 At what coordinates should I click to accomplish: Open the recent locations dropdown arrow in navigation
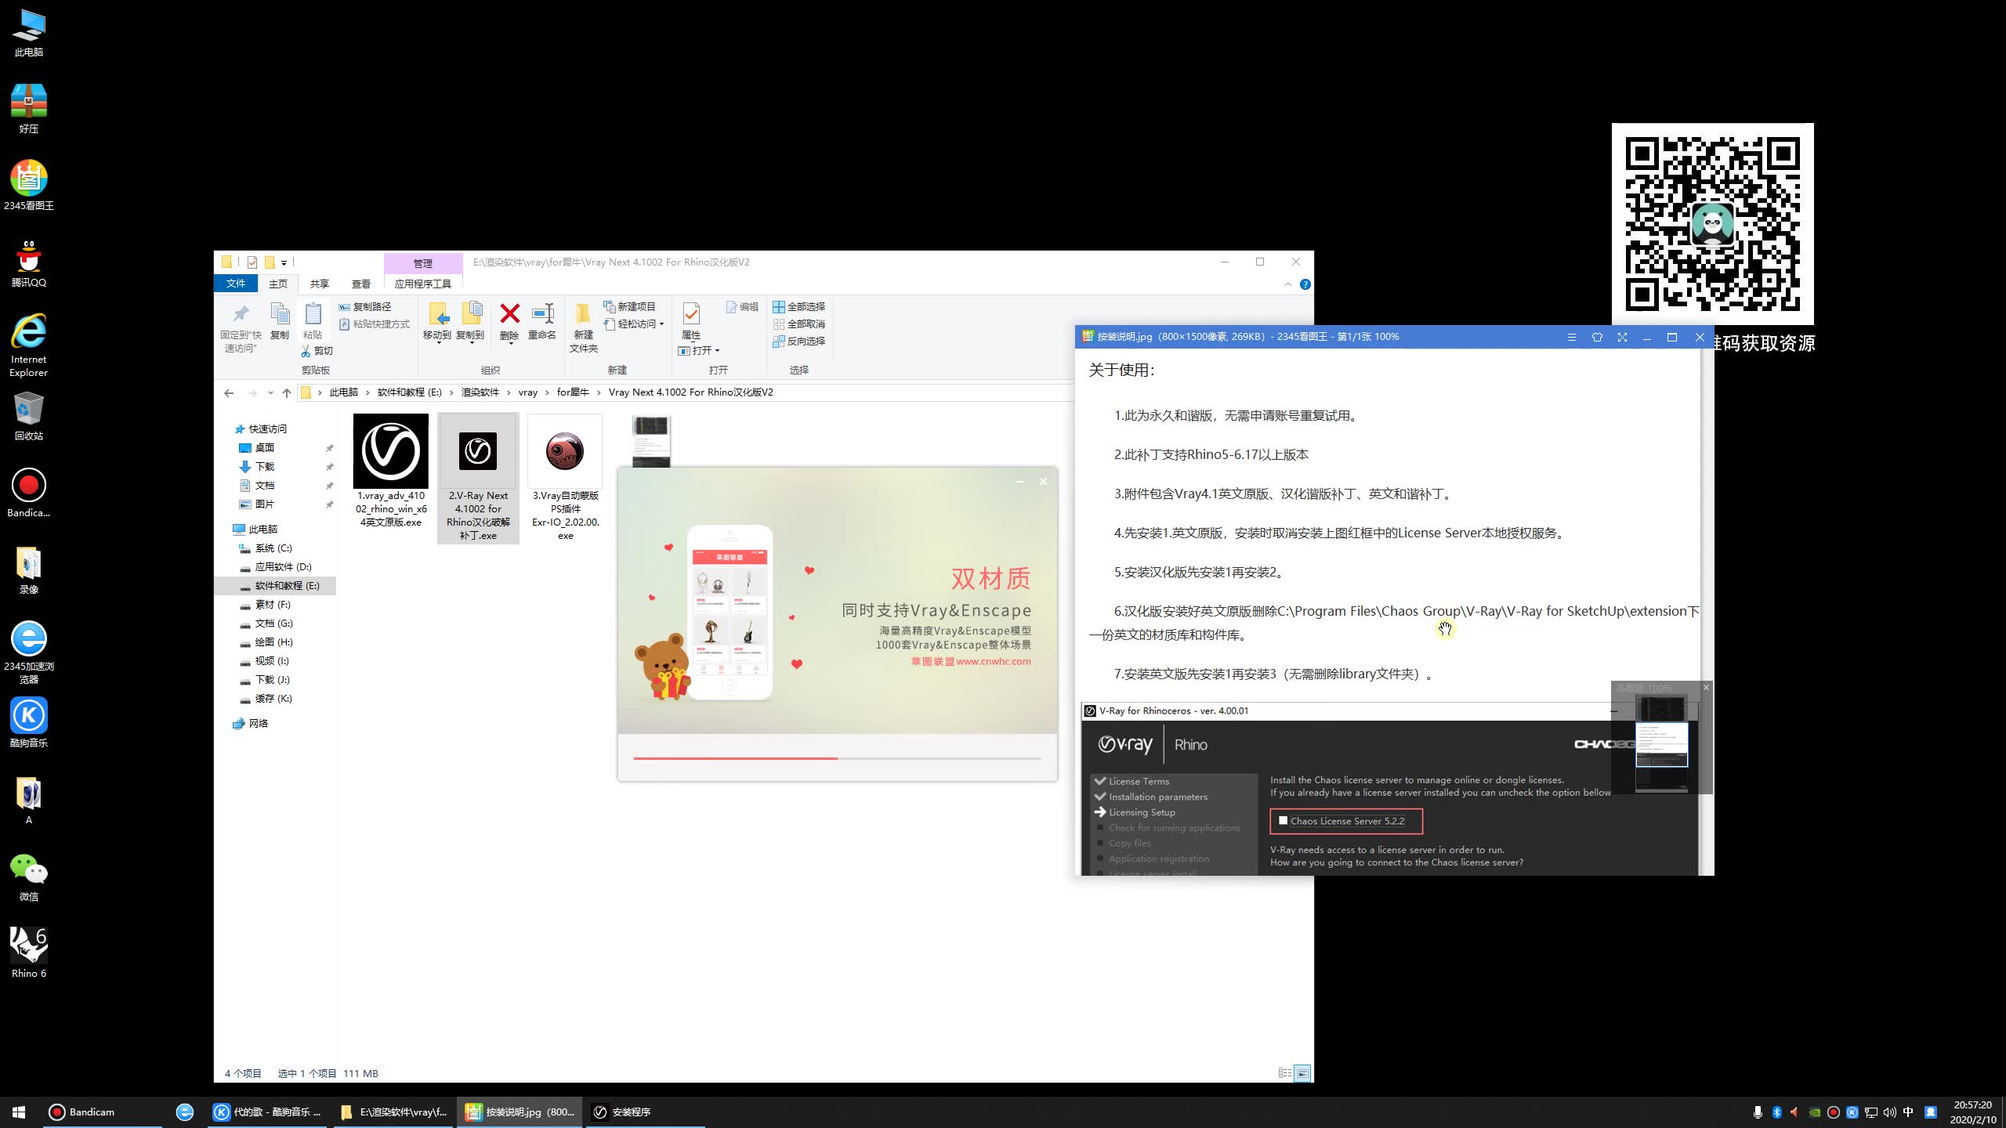tap(270, 392)
